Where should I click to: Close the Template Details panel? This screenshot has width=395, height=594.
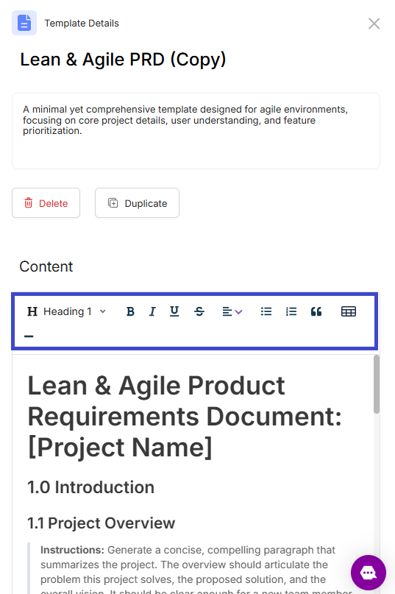pyautogui.click(x=374, y=24)
